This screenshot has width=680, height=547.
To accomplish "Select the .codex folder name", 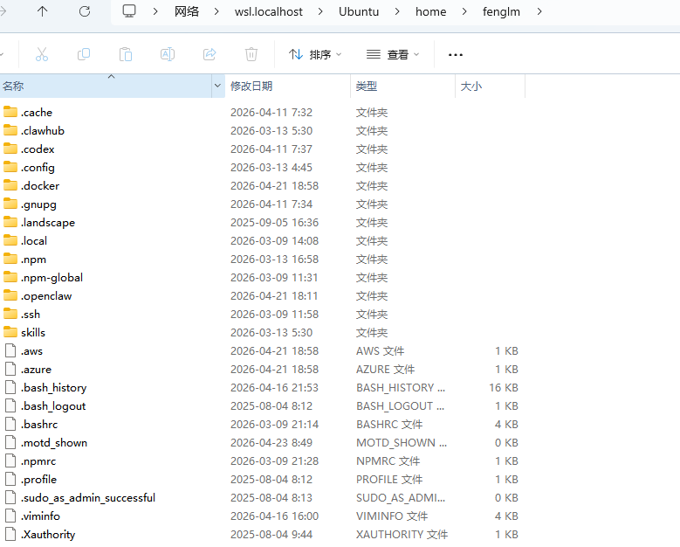I will pos(38,149).
